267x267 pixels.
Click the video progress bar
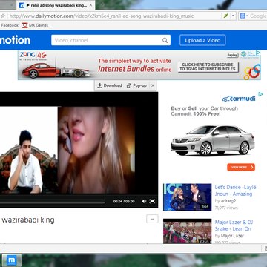[53, 201]
